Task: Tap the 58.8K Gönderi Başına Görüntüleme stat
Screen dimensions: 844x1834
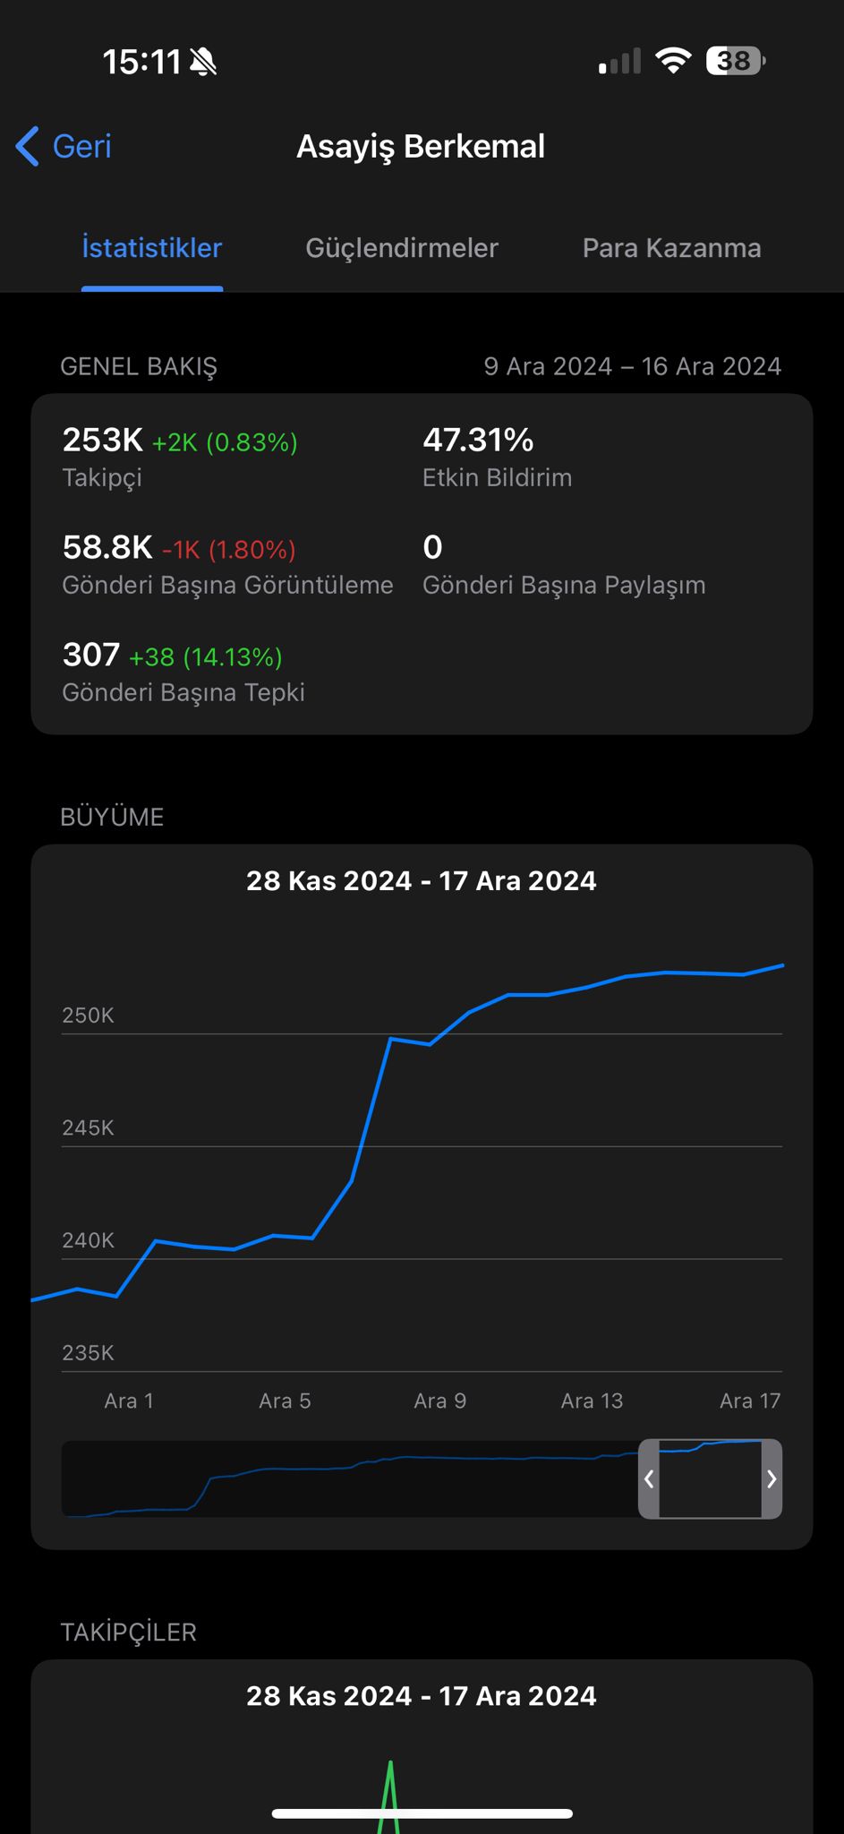Action: tap(227, 564)
